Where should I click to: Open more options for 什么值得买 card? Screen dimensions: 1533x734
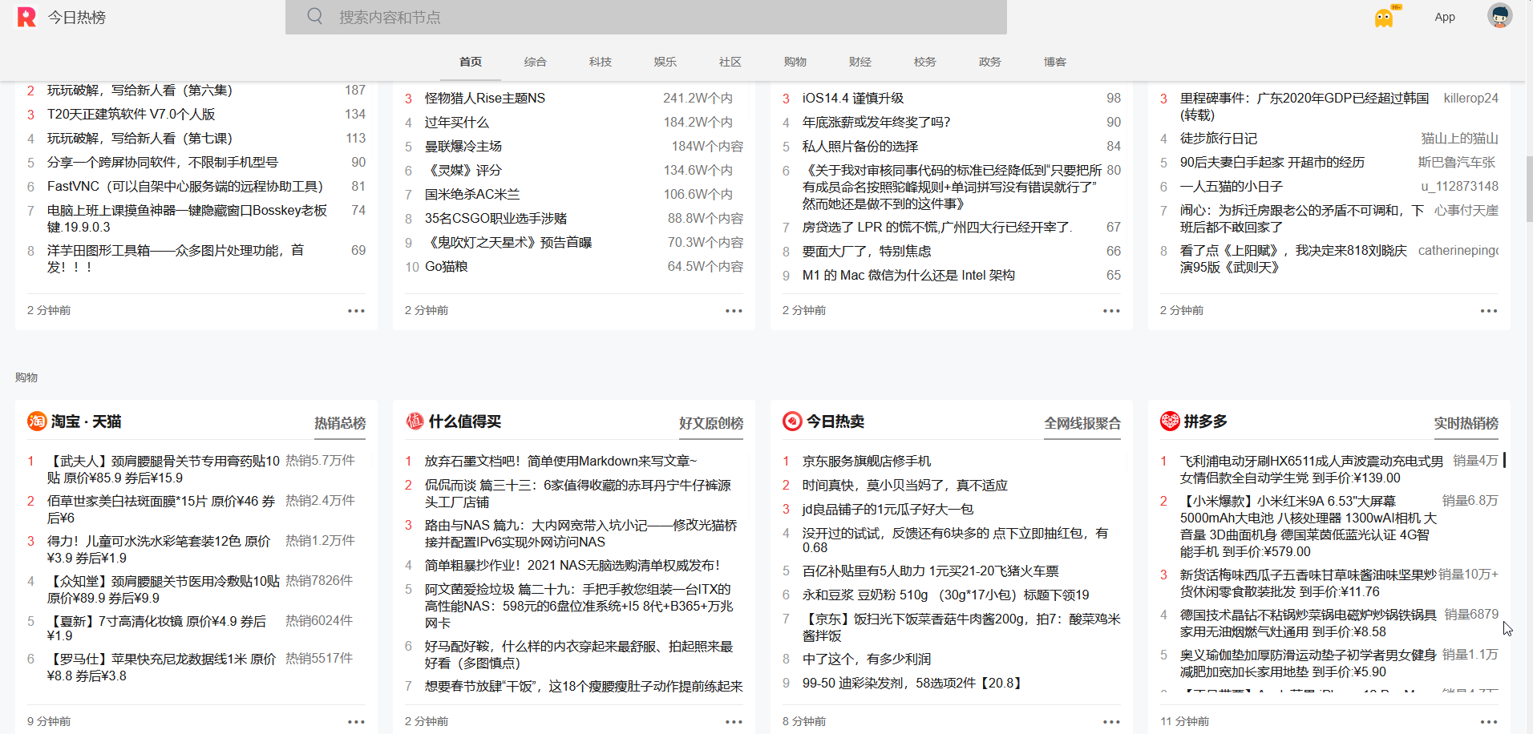pyautogui.click(x=734, y=721)
